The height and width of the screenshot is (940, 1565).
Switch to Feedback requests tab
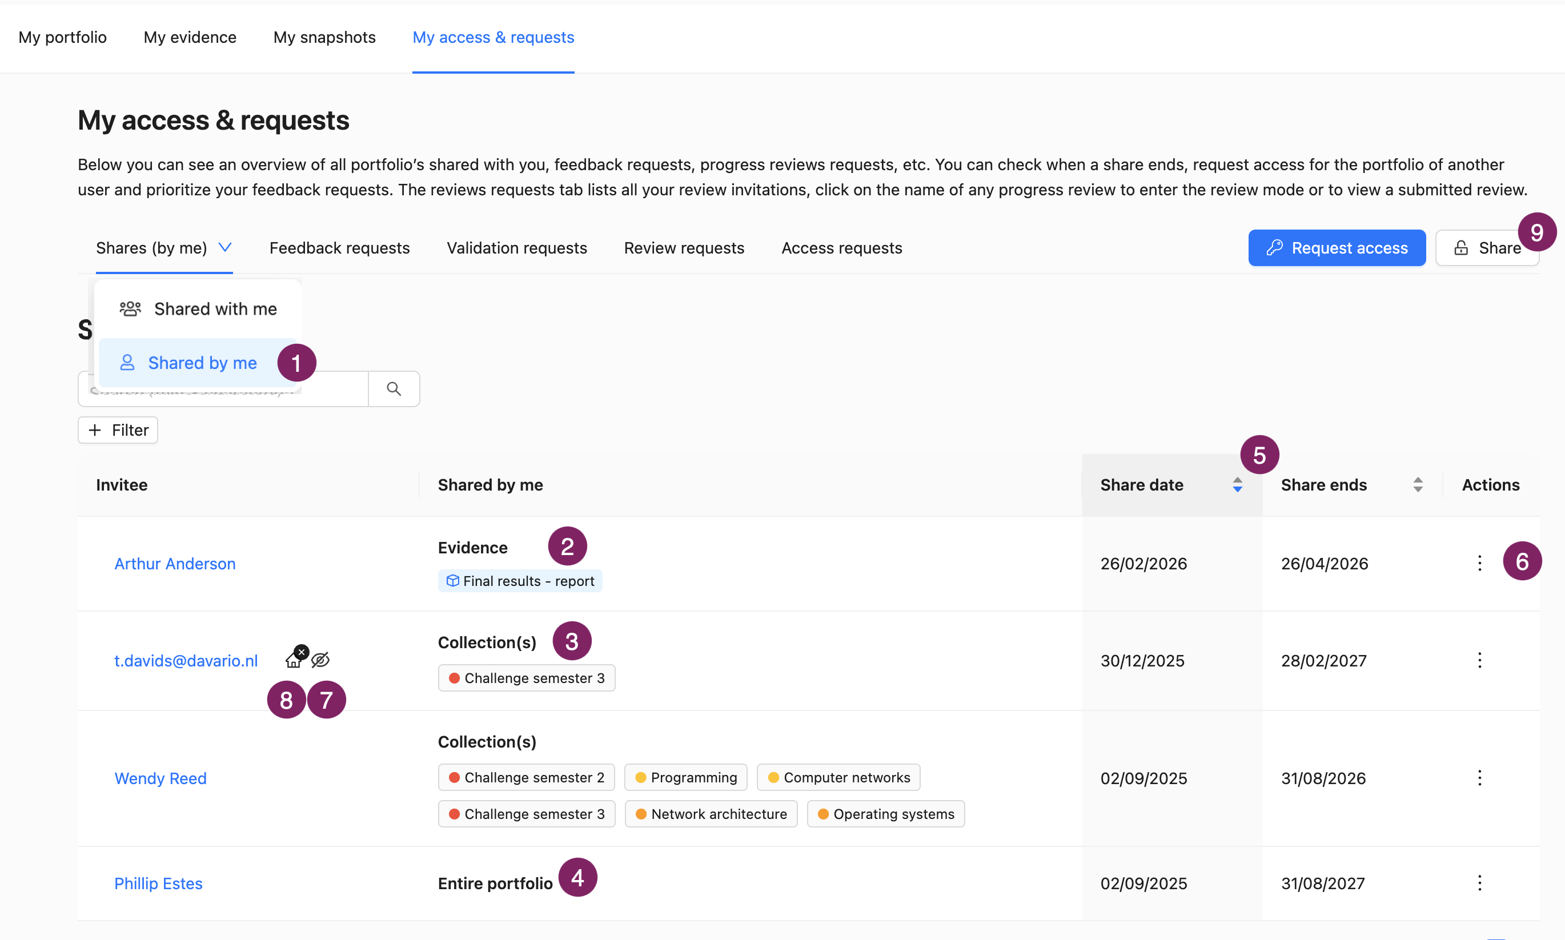(x=339, y=248)
